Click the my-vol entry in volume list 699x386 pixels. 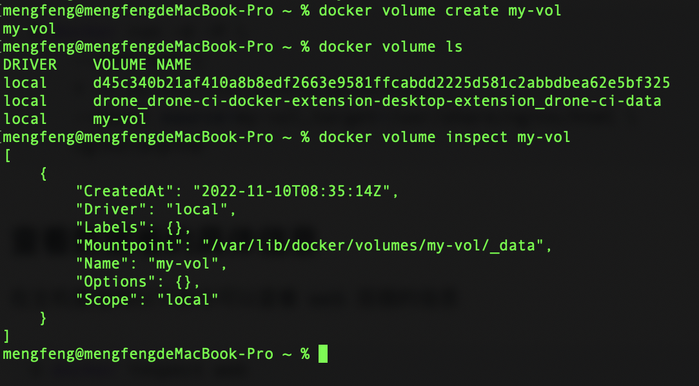119,119
